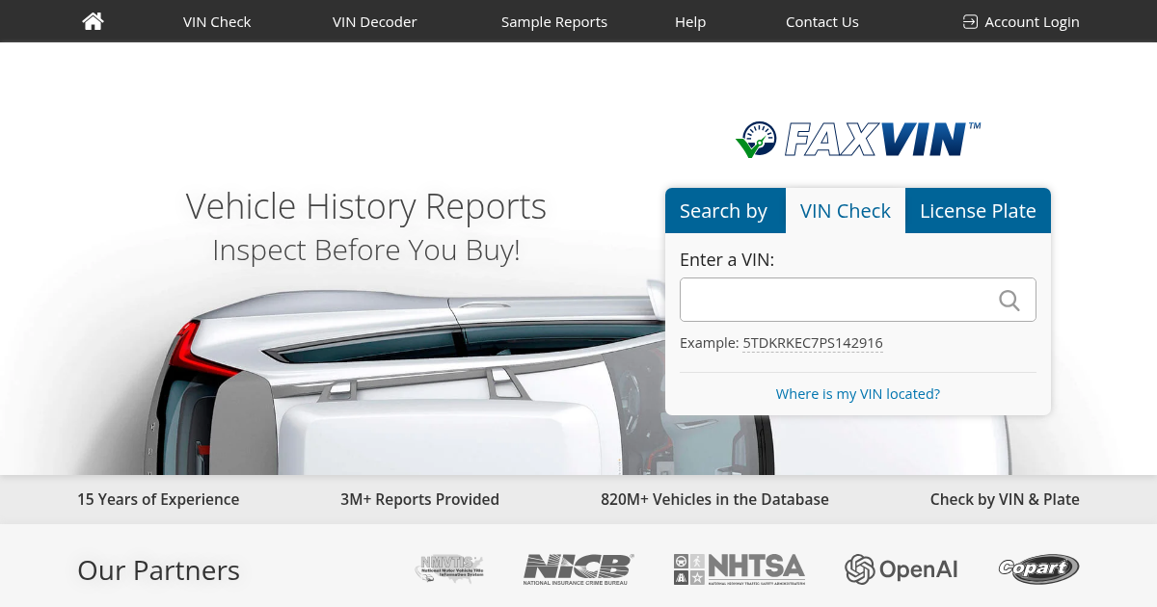1157x607 pixels.
Task: Click the 'Search by' label
Action: pos(723,211)
